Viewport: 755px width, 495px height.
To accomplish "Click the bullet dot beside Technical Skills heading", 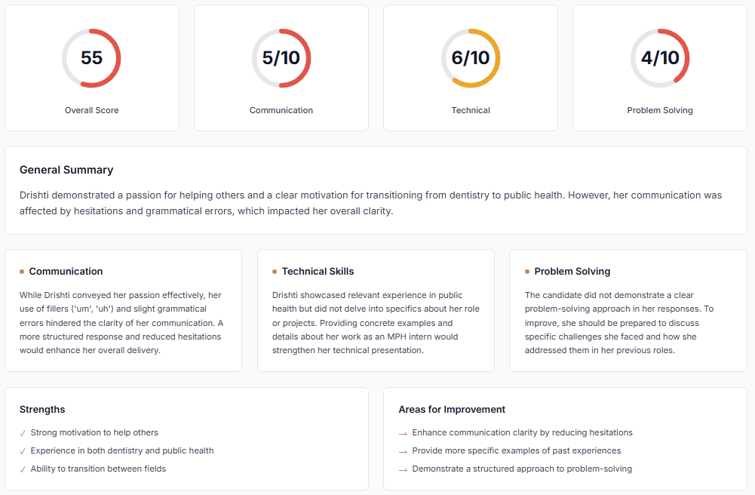I will tap(275, 272).
